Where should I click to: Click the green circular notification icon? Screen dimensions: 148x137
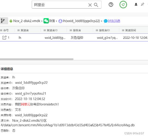pos(123,5)
